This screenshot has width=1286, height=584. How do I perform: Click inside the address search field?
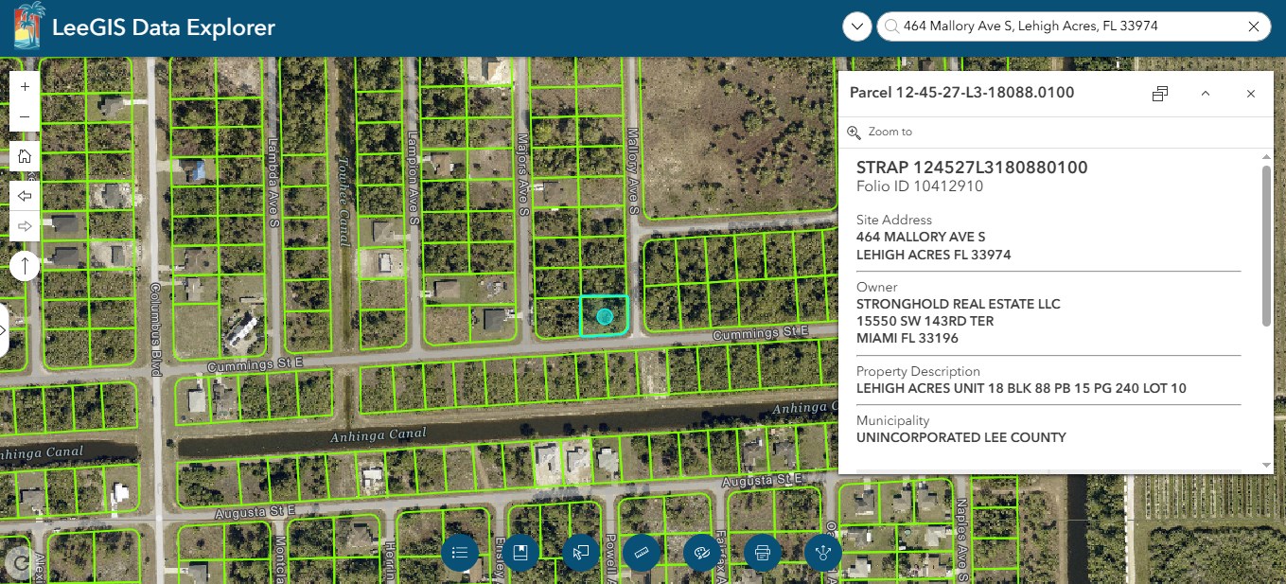tap(1060, 27)
